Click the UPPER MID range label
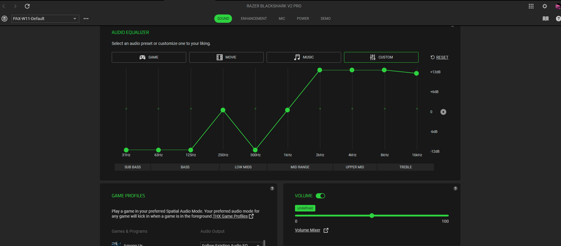The image size is (561, 246). pyautogui.click(x=355, y=167)
